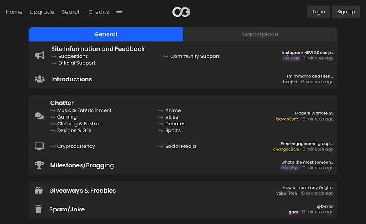The height and width of the screenshot is (224, 366).
Task: Open the three-dots more menu in navbar
Action: click(119, 12)
